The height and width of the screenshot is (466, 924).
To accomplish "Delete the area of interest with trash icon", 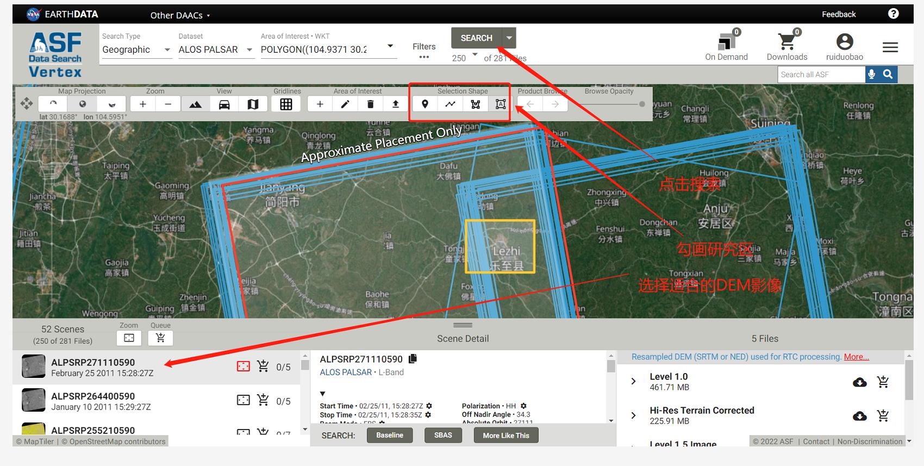I will click(x=370, y=104).
